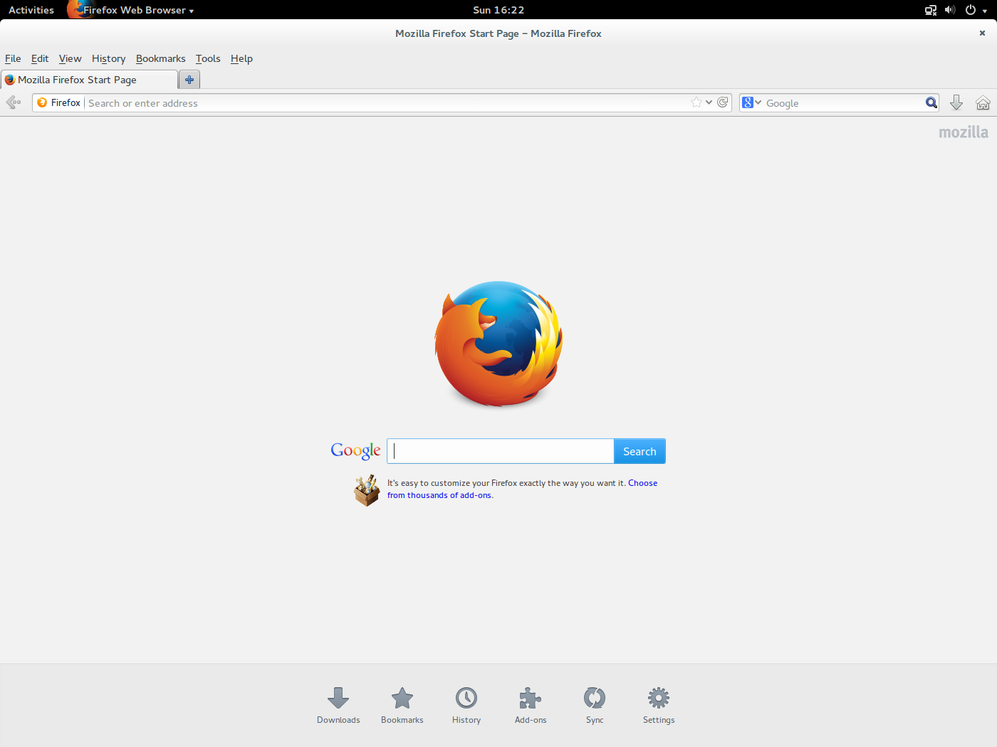Open the new tab plus button
The image size is (997, 747).
pyautogui.click(x=189, y=80)
